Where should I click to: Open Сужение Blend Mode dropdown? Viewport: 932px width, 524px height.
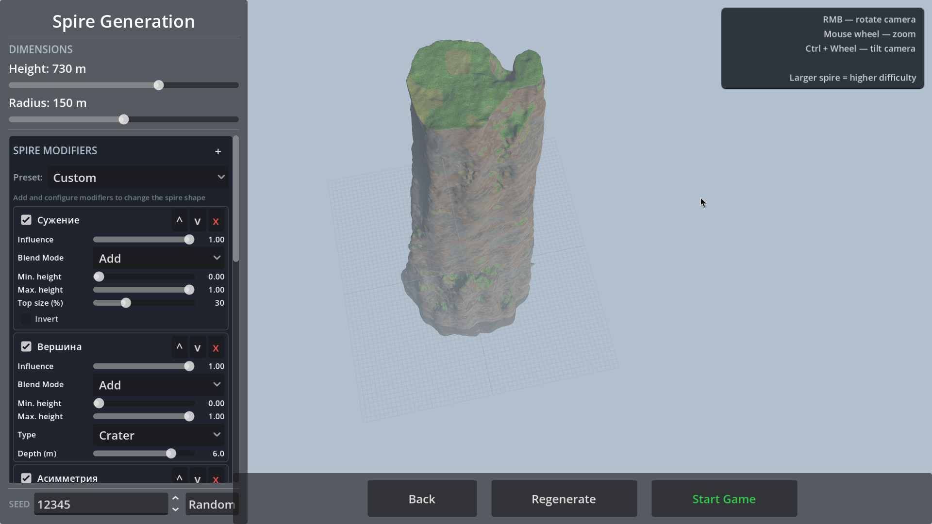159,258
